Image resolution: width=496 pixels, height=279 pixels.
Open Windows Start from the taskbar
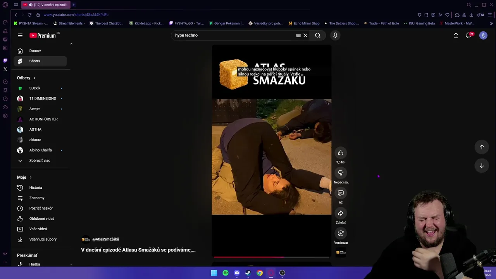point(214,273)
